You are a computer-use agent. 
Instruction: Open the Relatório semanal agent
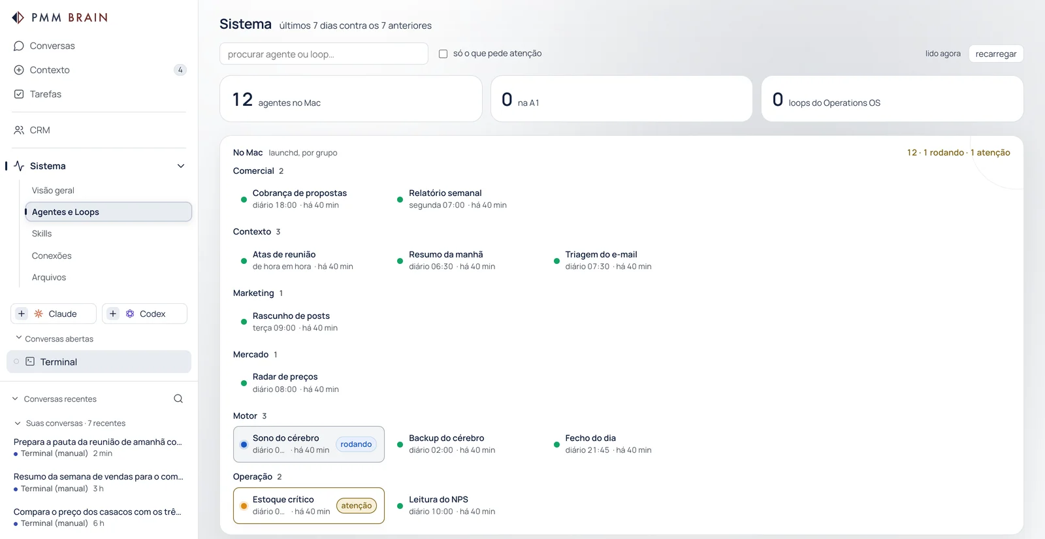click(x=465, y=199)
